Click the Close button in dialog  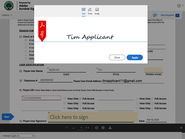click(117, 57)
